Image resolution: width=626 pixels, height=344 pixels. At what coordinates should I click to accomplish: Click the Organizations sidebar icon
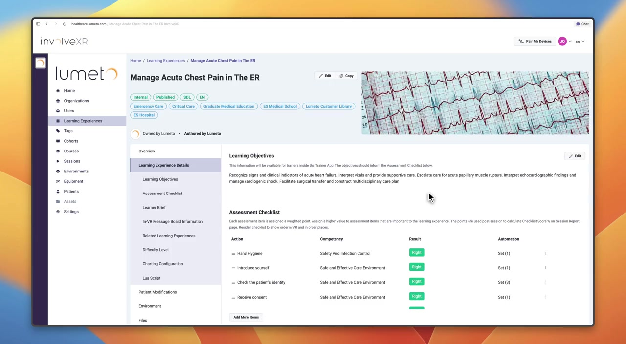tap(58, 101)
